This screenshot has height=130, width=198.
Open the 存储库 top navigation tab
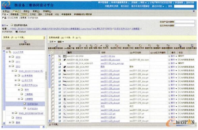tap(47, 11)
